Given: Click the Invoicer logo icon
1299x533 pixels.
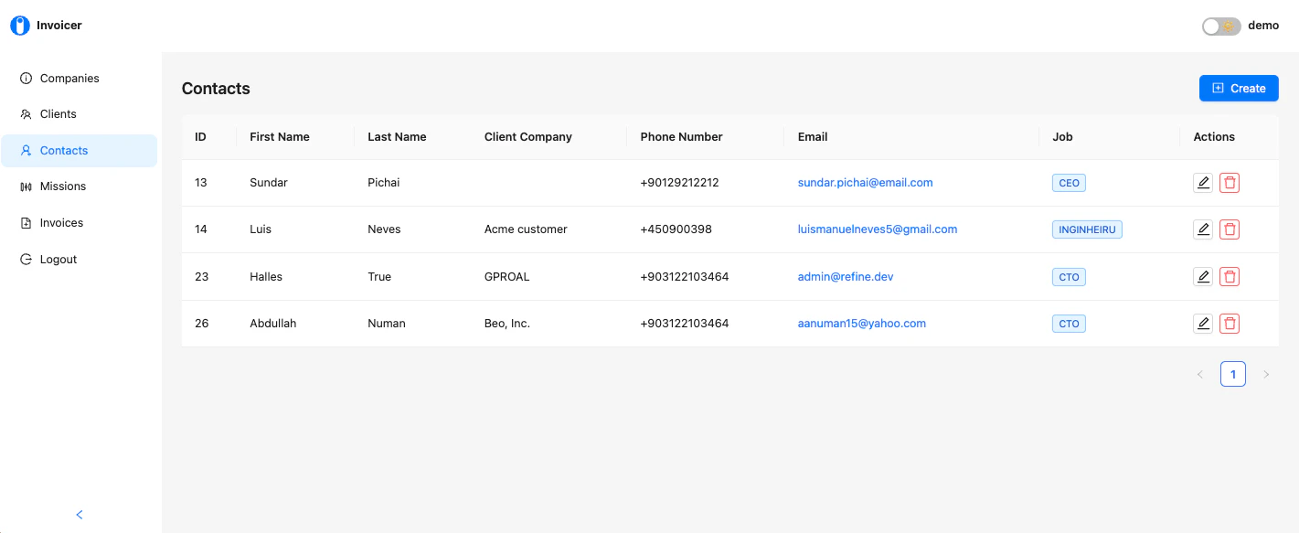Looking at the screenshot, I should 20,25.
